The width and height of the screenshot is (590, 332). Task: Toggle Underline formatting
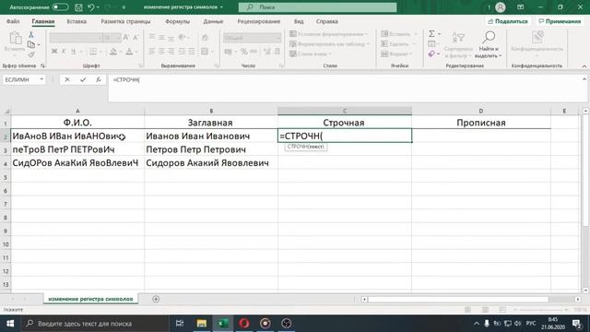click(x=73, y=52)
